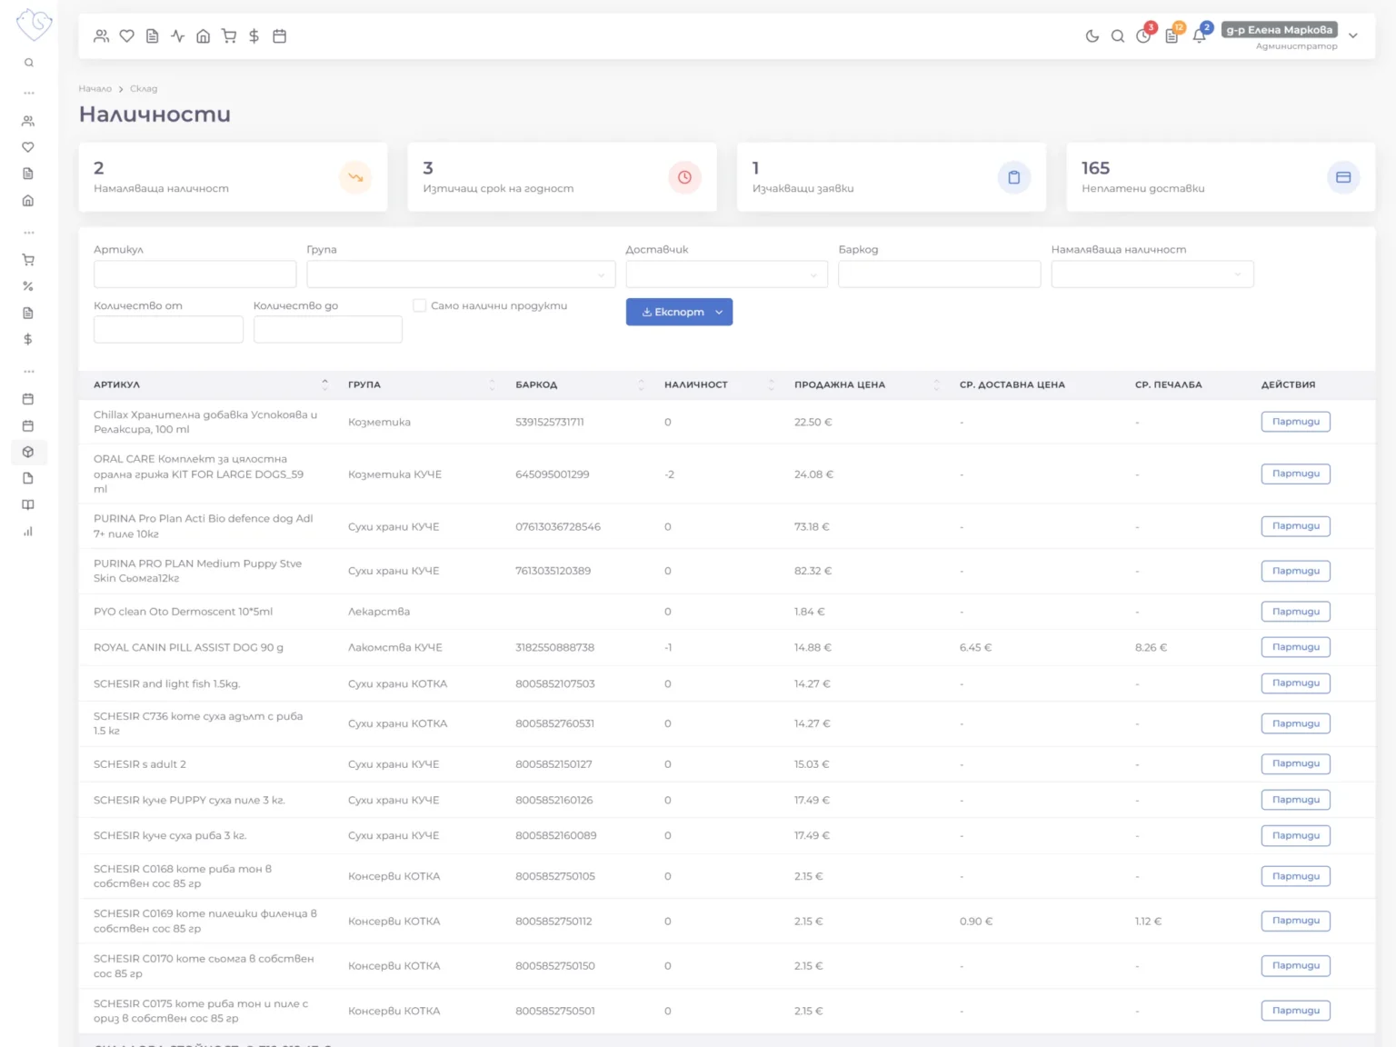Click the calendar icon in top toolbar
This screenshot has height=1047, width=1396.
coord(280,36)
